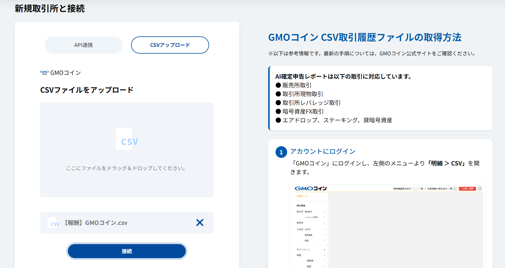505x268 pixels.
Task: Click the account profile icon in the GMO Coin header
Action: (480, 188)
